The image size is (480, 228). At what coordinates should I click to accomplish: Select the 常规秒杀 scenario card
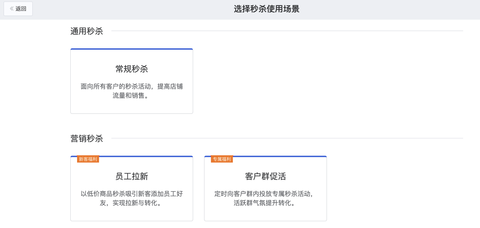coord(132,81)
